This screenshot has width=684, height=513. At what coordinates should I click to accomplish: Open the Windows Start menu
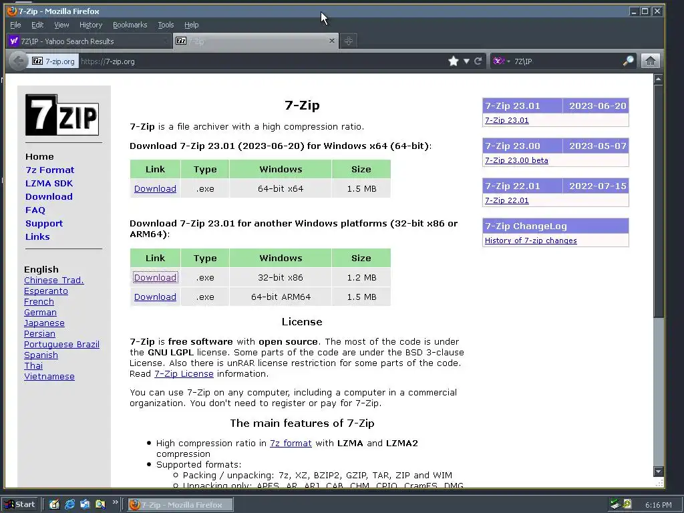(x=21, y=505)
